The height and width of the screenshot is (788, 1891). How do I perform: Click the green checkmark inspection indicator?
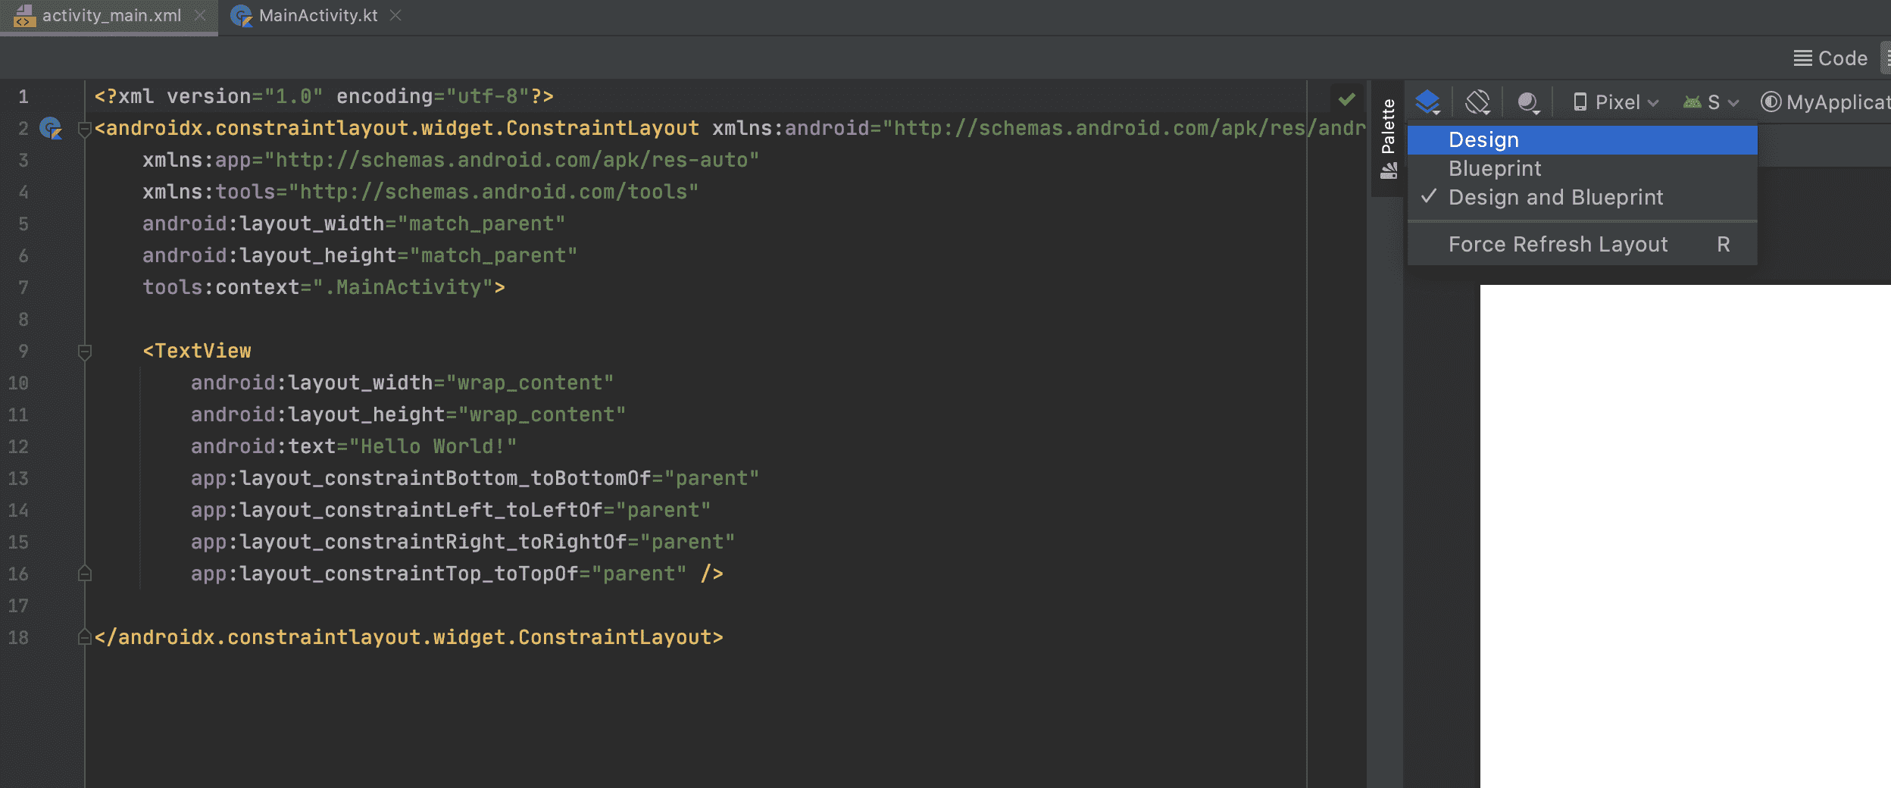pos(1346,98)
